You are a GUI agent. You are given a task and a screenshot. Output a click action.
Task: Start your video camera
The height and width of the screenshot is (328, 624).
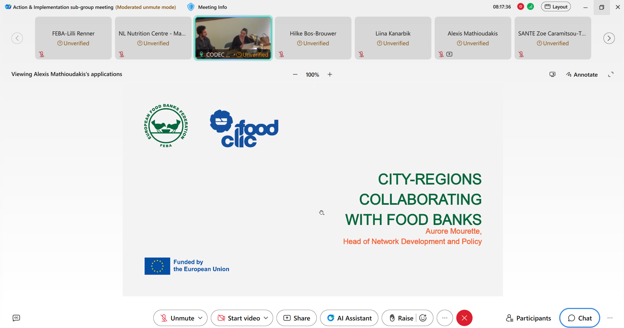pos(239,318)
